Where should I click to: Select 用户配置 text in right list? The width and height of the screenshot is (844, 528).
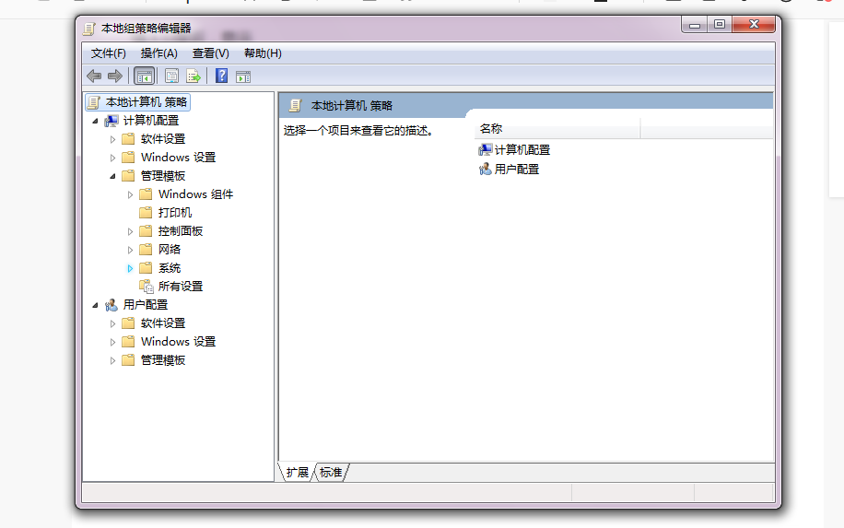(517, 169)
